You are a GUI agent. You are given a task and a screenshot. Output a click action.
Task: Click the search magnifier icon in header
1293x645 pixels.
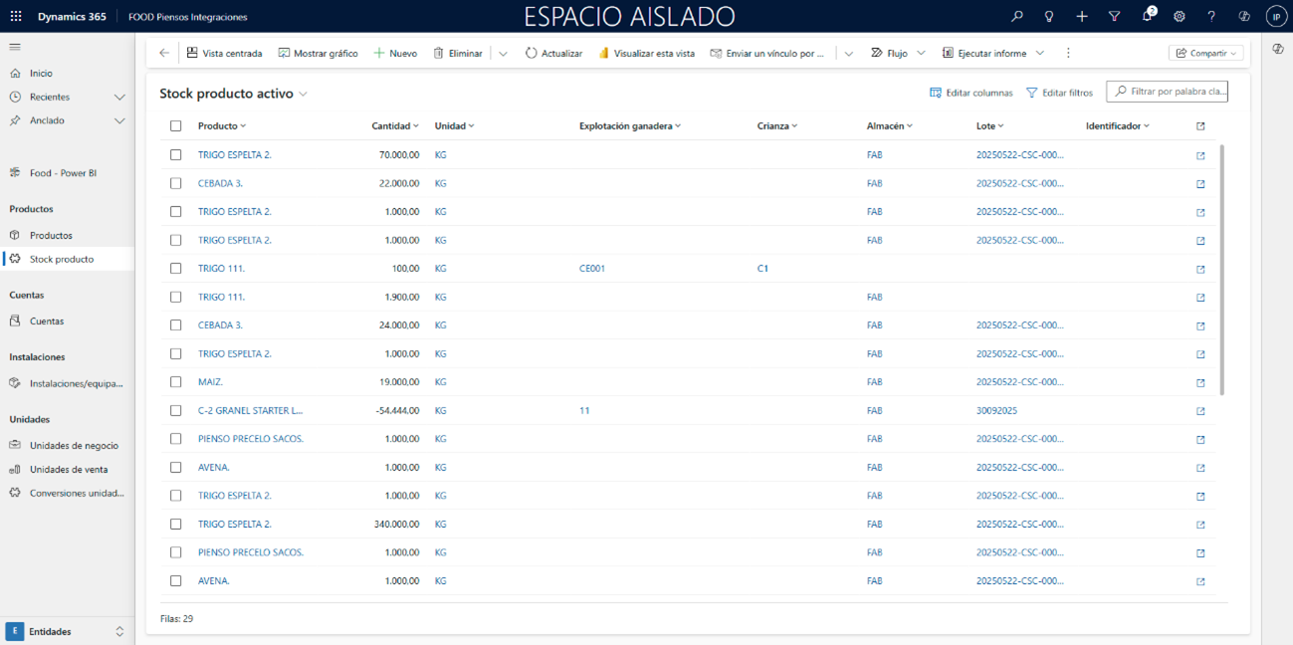1016,17
